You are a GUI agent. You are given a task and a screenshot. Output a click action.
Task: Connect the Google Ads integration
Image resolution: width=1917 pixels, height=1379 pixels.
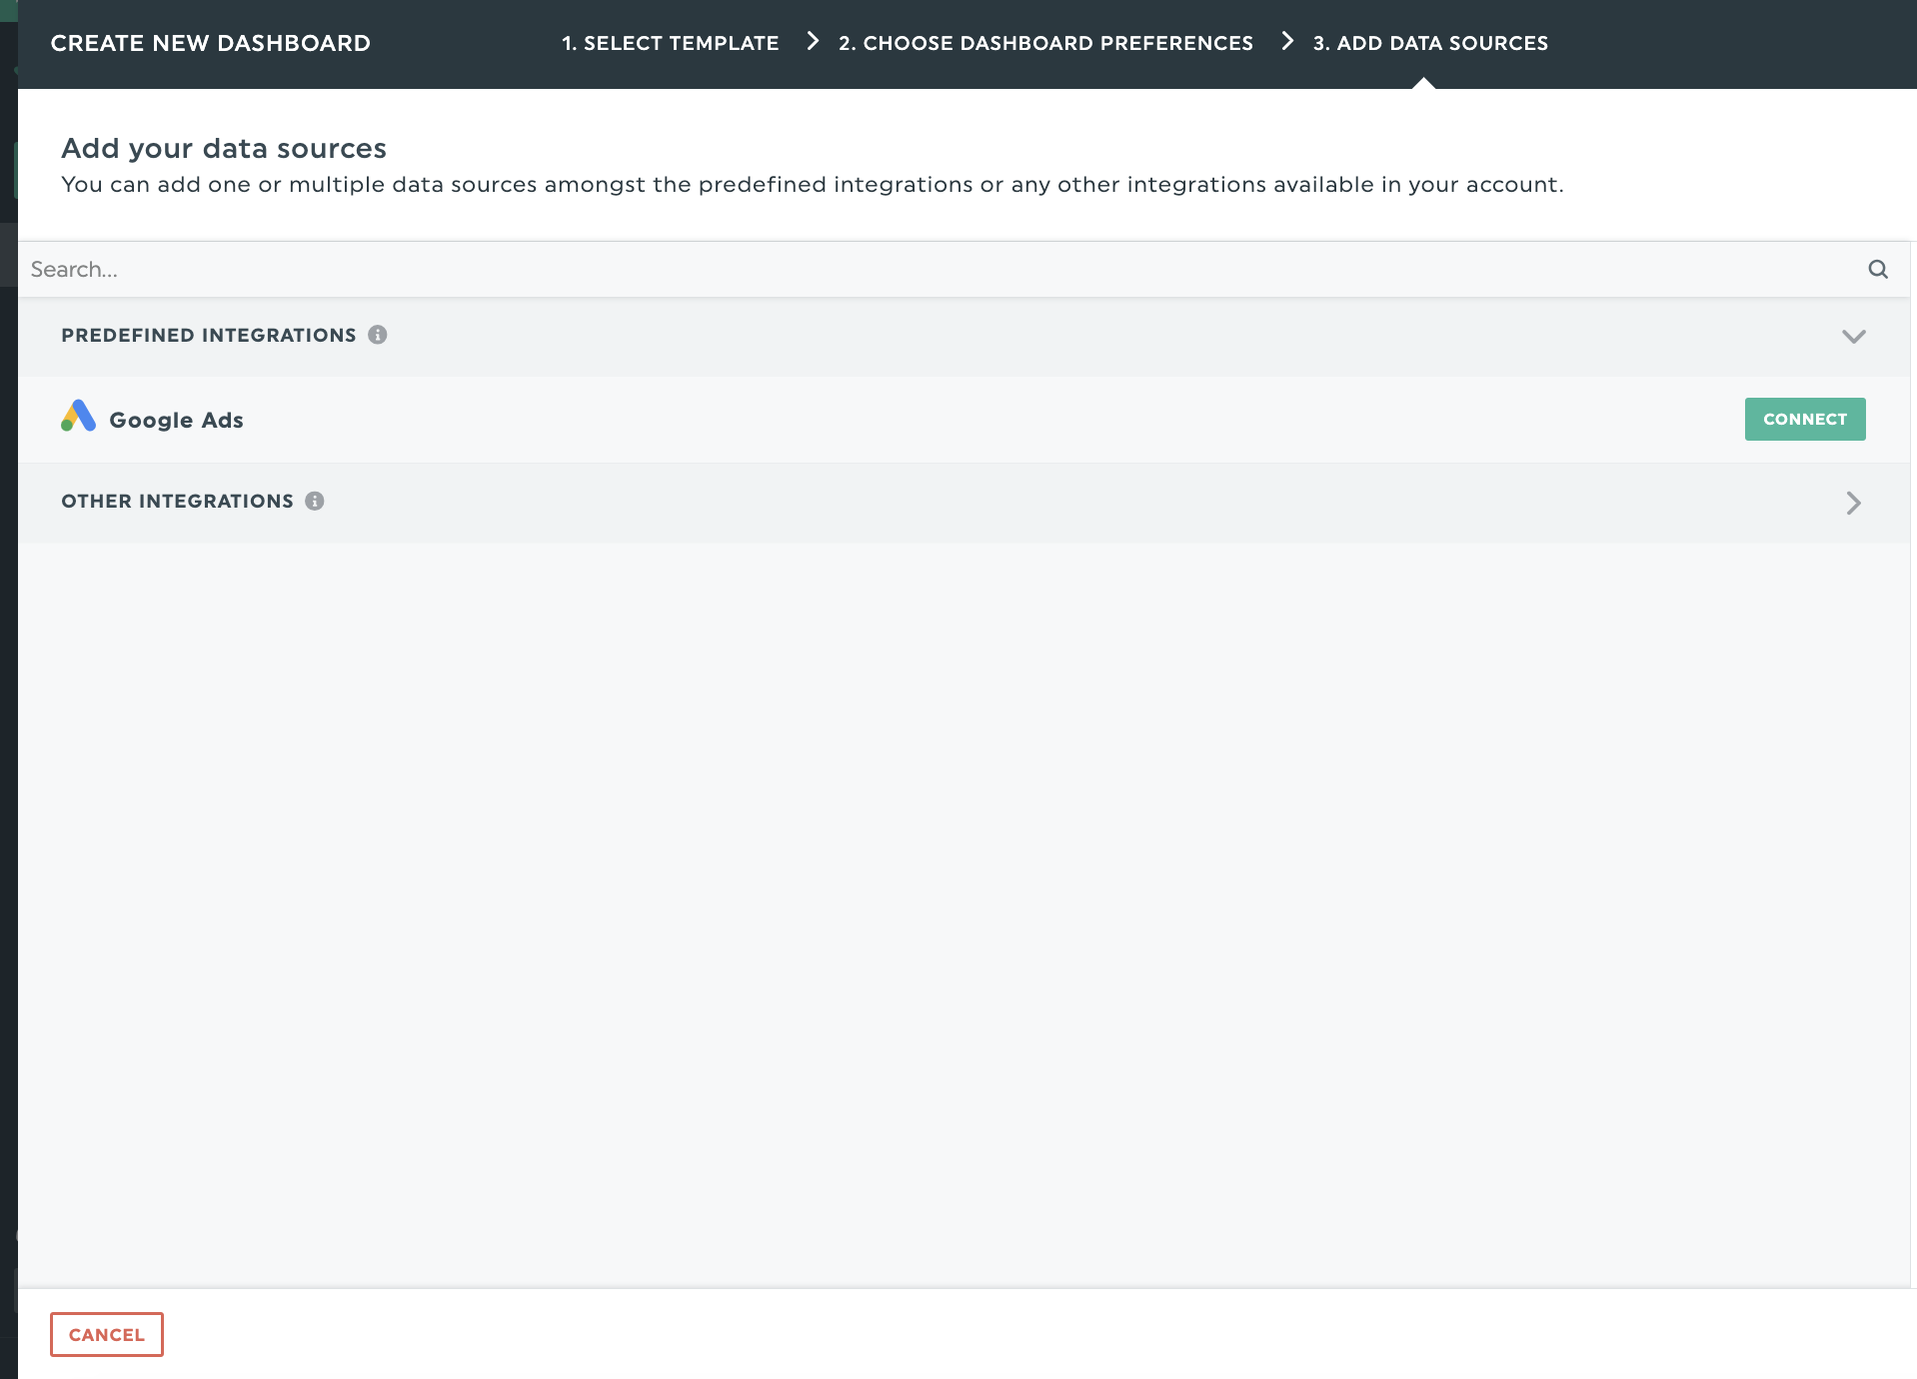(1804, 419)
